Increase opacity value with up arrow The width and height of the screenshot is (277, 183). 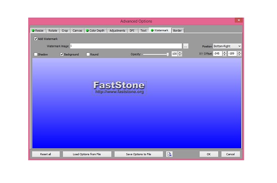coord(180,52)
